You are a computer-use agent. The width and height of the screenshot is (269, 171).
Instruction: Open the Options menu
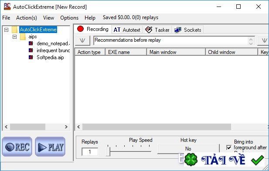tap(69, 18)
